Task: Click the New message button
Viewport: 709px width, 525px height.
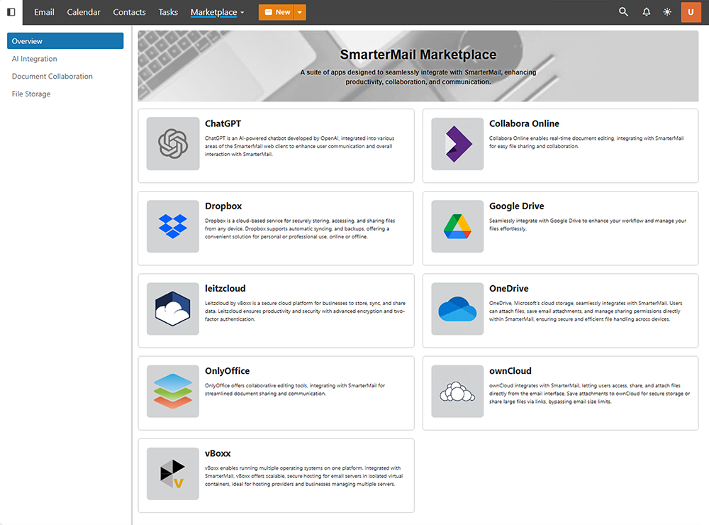Action: pyautogui.click(x=277, y=12)
